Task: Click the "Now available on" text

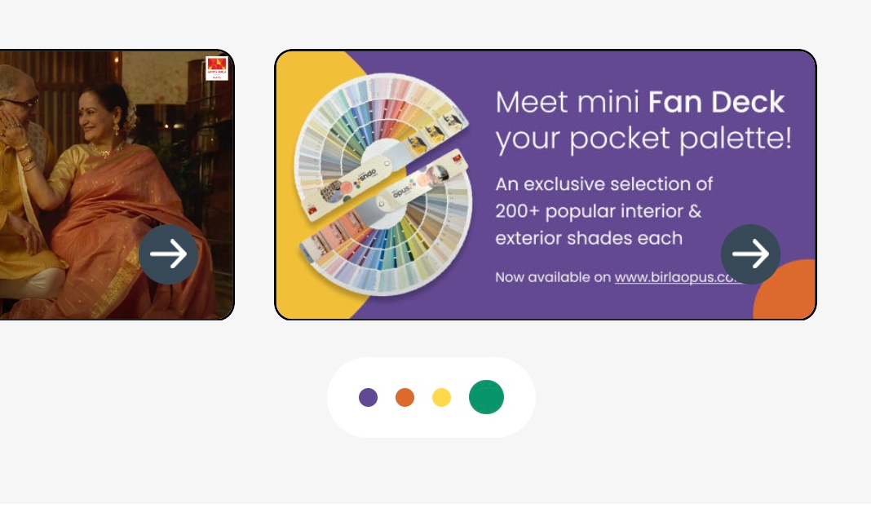Action: click(x=552, y=277)
